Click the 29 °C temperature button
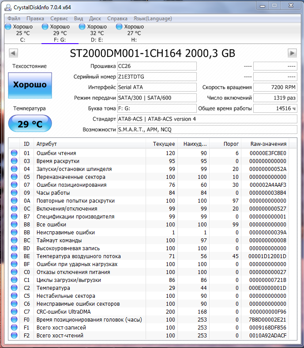 (x=30, y=124)
